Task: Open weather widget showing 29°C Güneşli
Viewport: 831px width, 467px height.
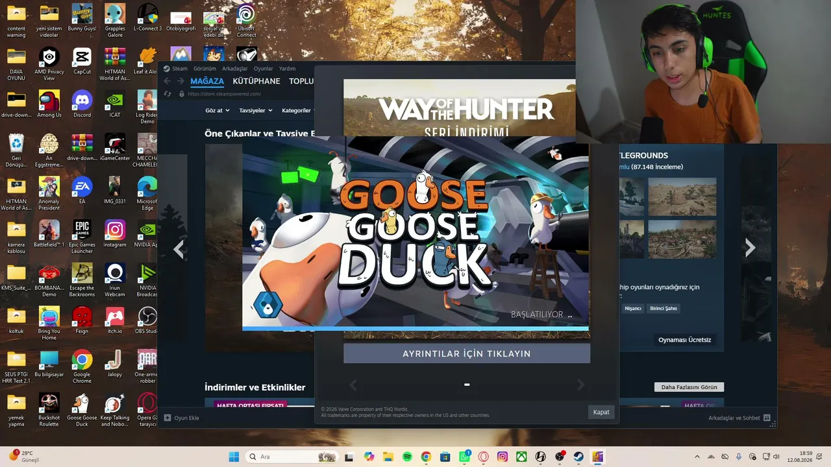Action: click(25, 456)
